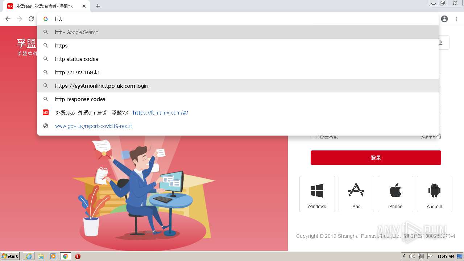
Task: Open the fumamx.com history suggestion
Action: tap(238, 113)
